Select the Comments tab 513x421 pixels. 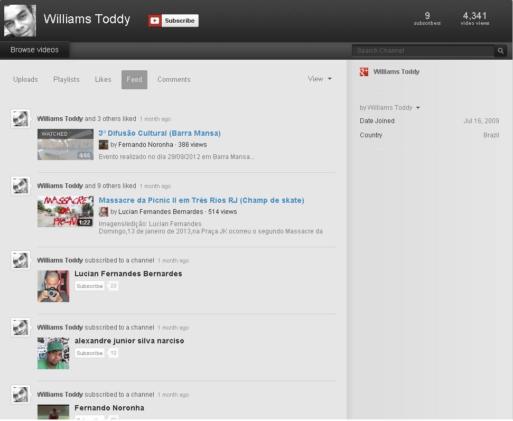pos(174,80)
